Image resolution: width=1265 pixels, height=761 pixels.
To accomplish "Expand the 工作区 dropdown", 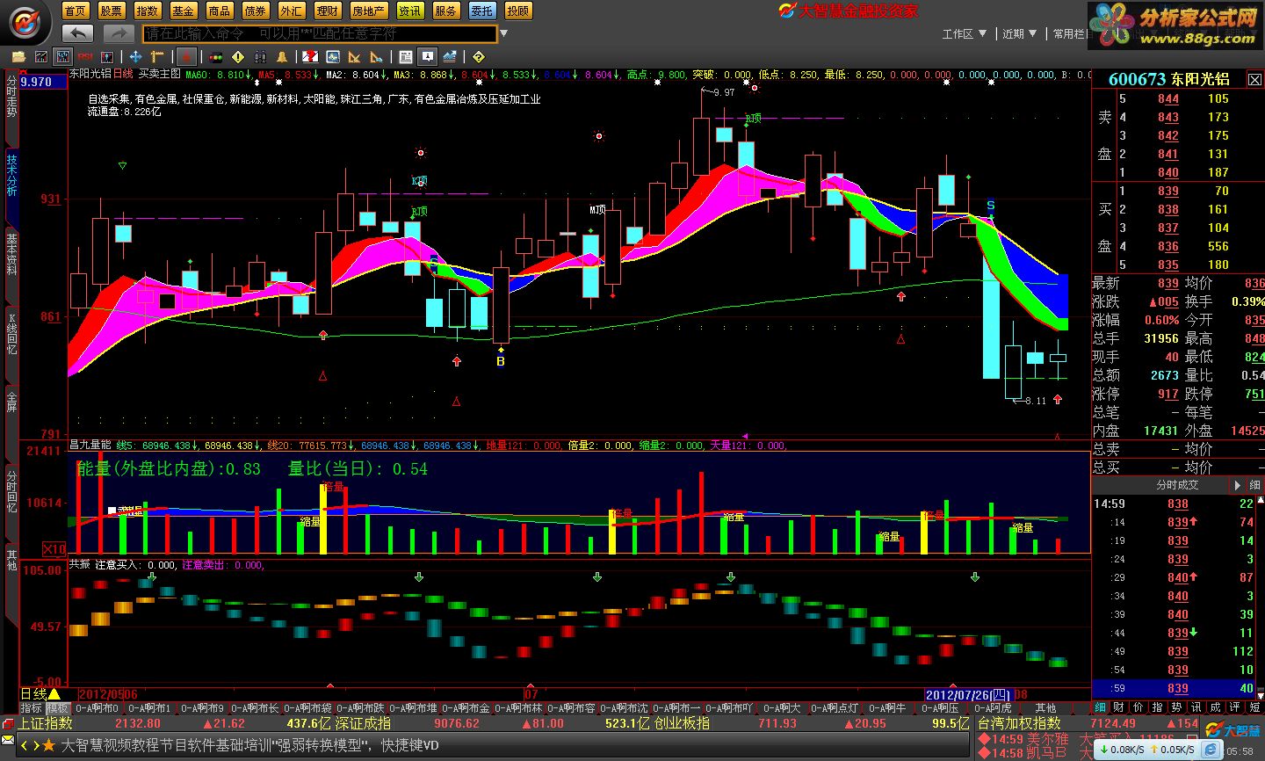I will click(965, 34).
